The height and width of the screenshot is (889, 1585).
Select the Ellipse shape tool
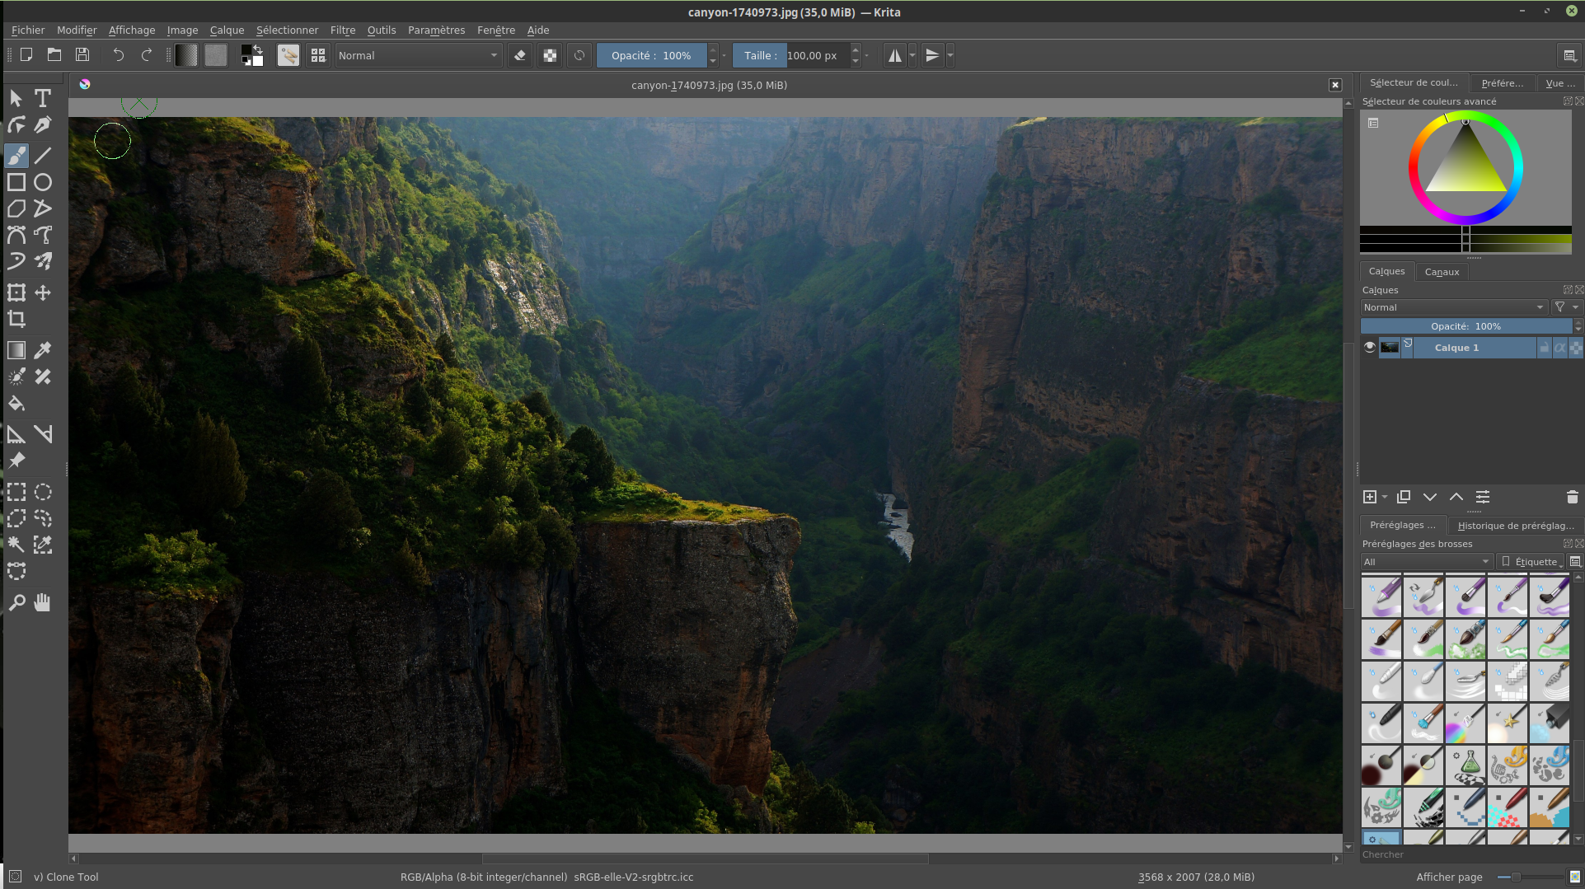coord(43,182)
